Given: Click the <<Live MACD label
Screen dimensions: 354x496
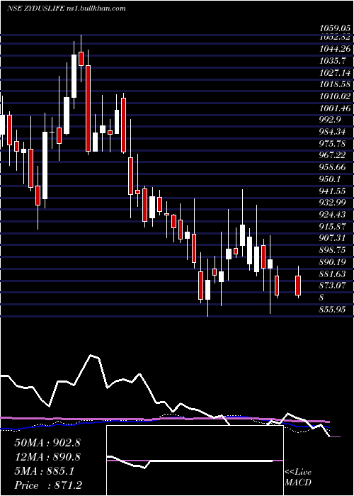Looking at the screenshot, I should pyautogui.click(x=298, y=478).
